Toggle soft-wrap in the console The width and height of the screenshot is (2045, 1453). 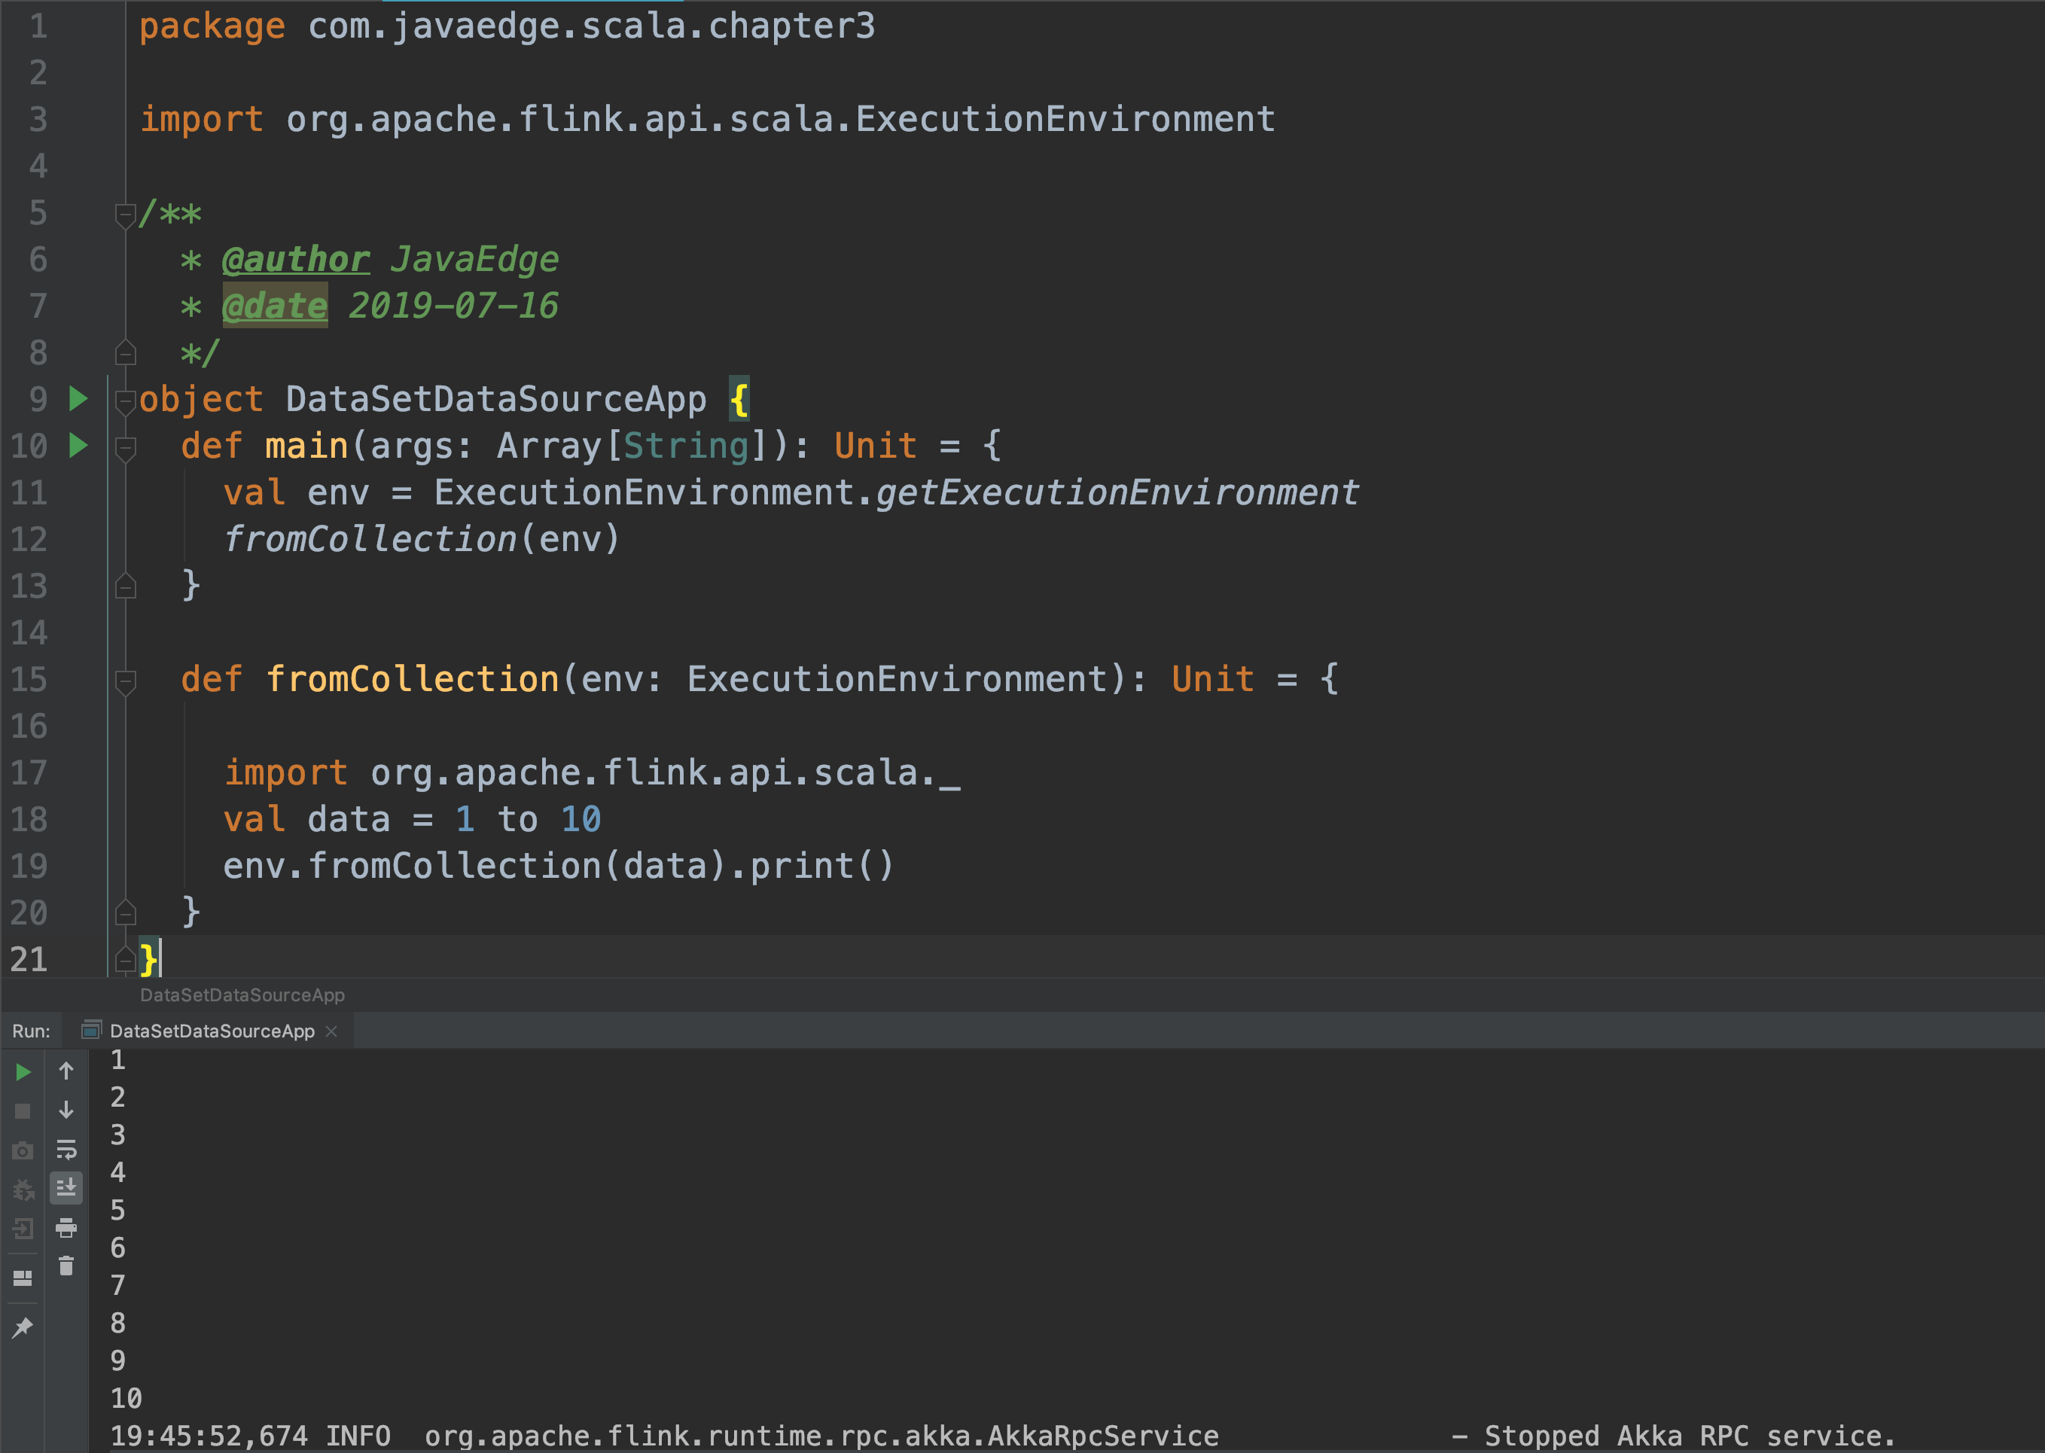(66, 1150)
